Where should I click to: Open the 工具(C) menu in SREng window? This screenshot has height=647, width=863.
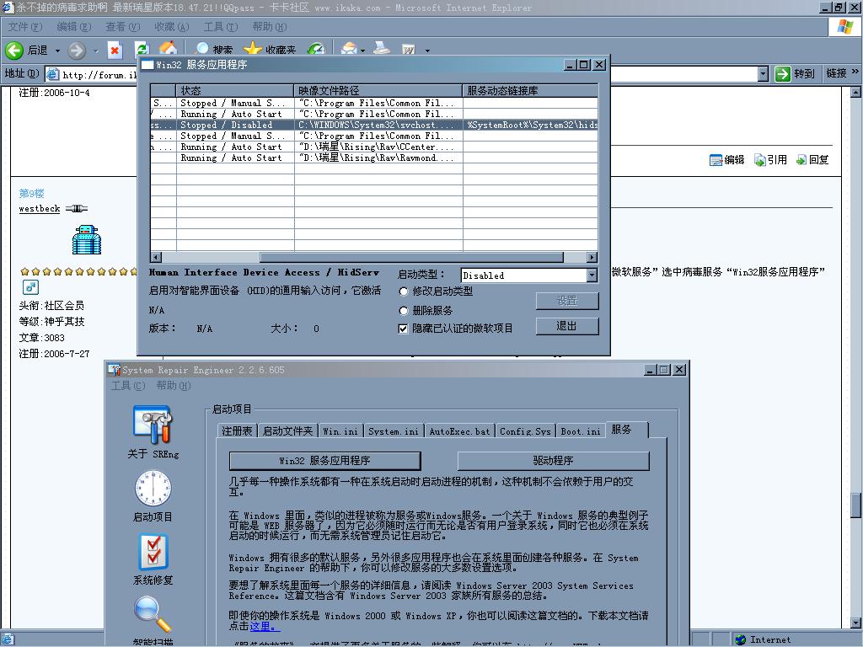[128, 385]
